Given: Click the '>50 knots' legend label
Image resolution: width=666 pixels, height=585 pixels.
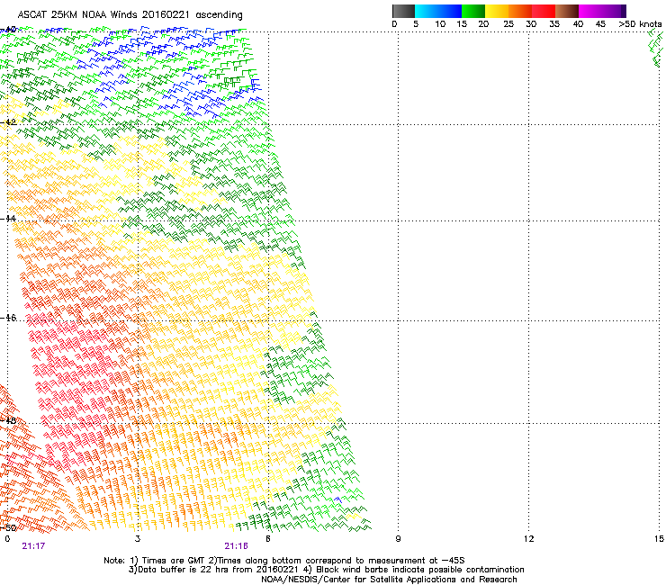Looking at the screenshot, I should (x=640, y=24).
